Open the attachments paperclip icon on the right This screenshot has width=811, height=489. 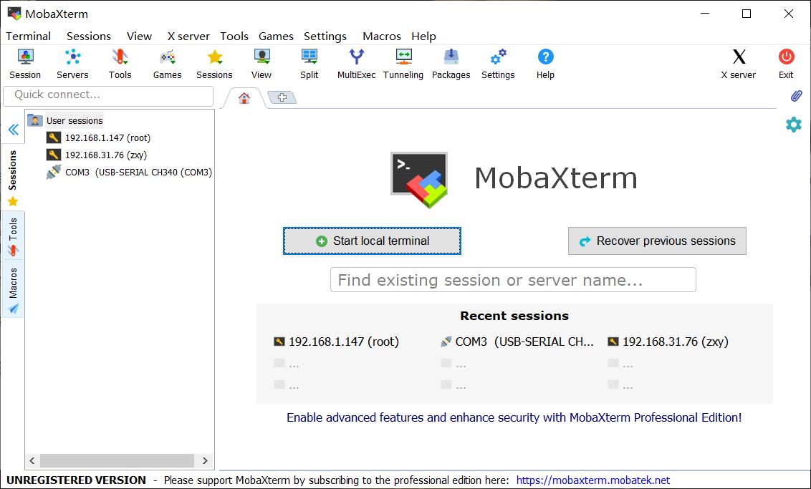pyautogui.click(x=795, y=96)
